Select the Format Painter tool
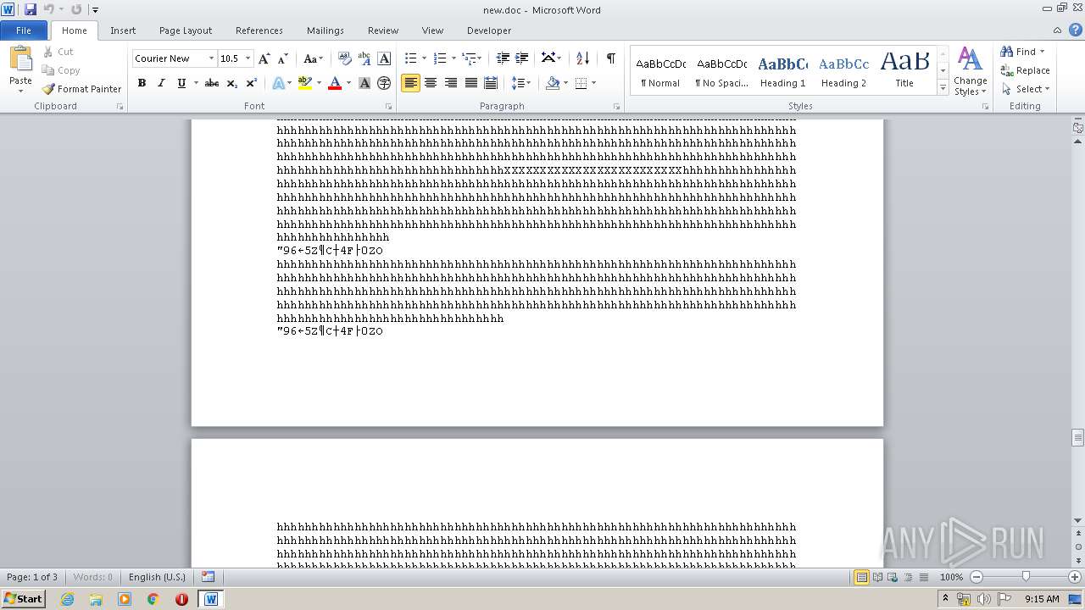The height and width of the screenshot is (610, 1085). (82, 89)
